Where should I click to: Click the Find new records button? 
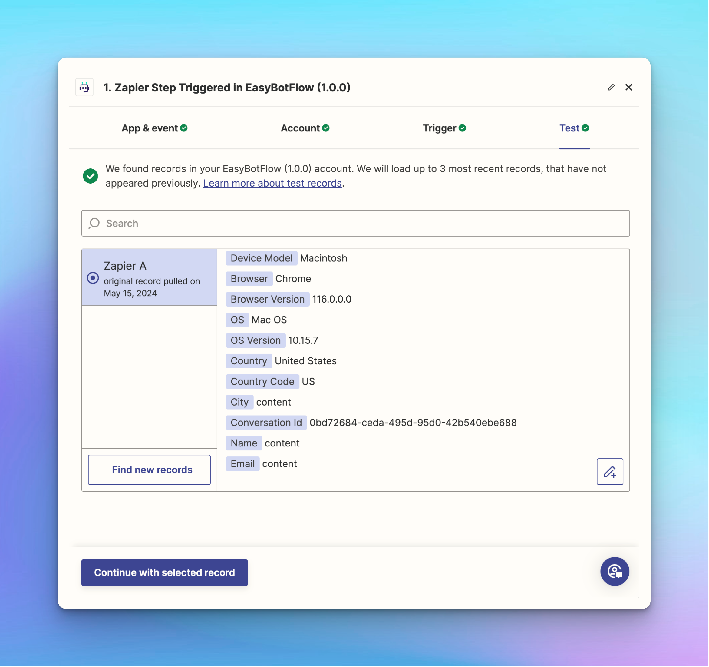(150, 470)
